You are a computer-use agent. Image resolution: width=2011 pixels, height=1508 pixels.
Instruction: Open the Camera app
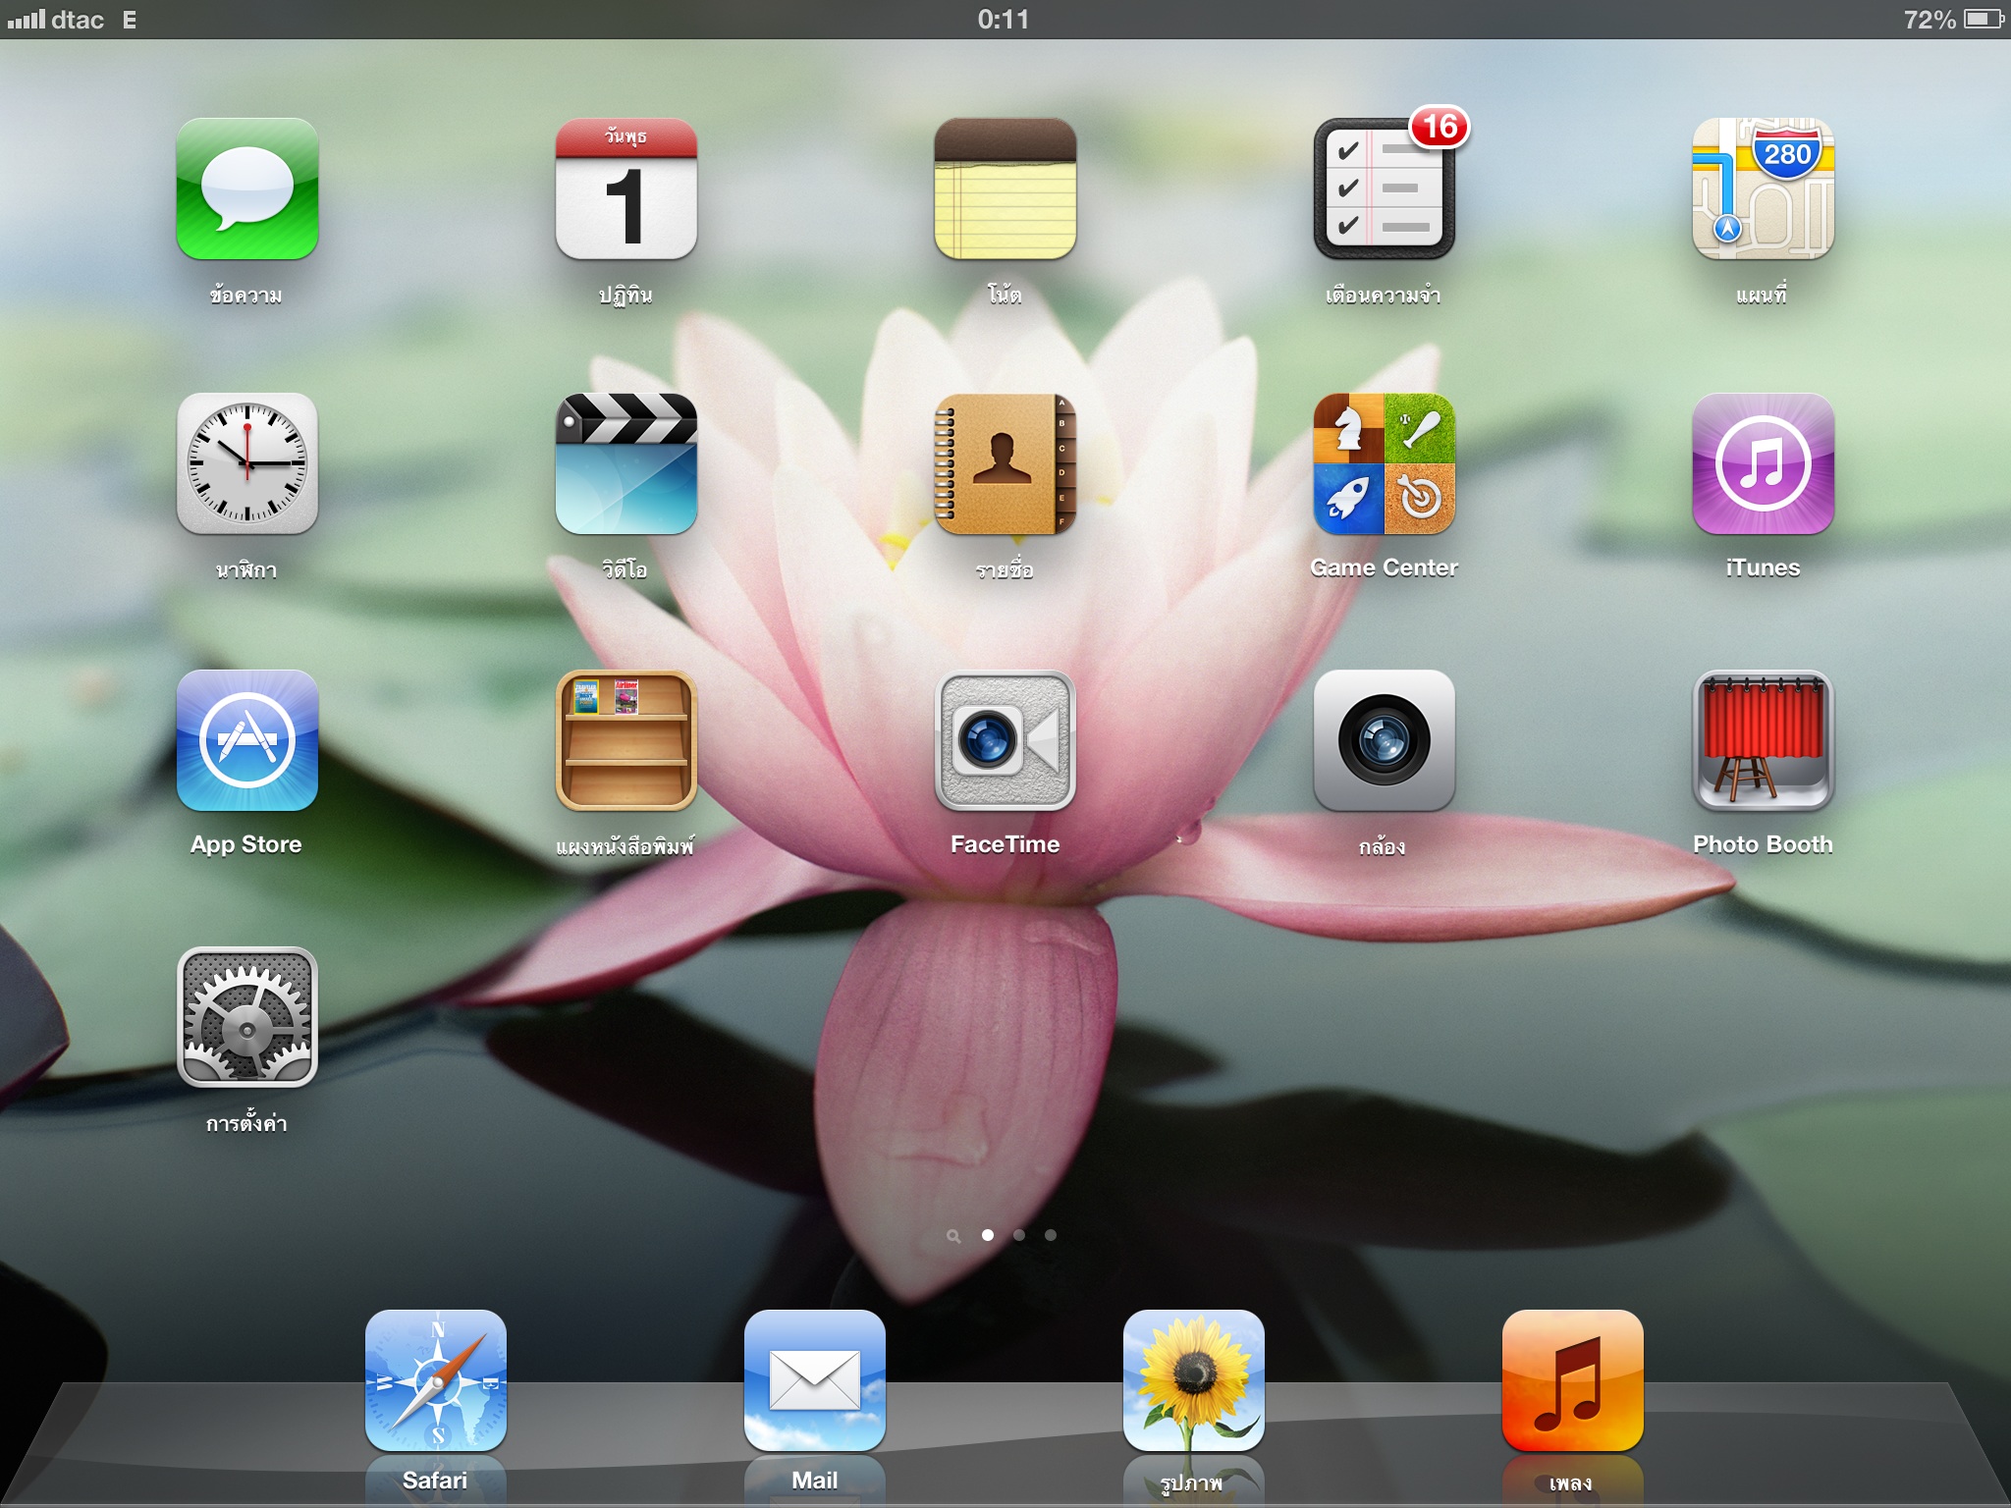tap(1384, 741)
